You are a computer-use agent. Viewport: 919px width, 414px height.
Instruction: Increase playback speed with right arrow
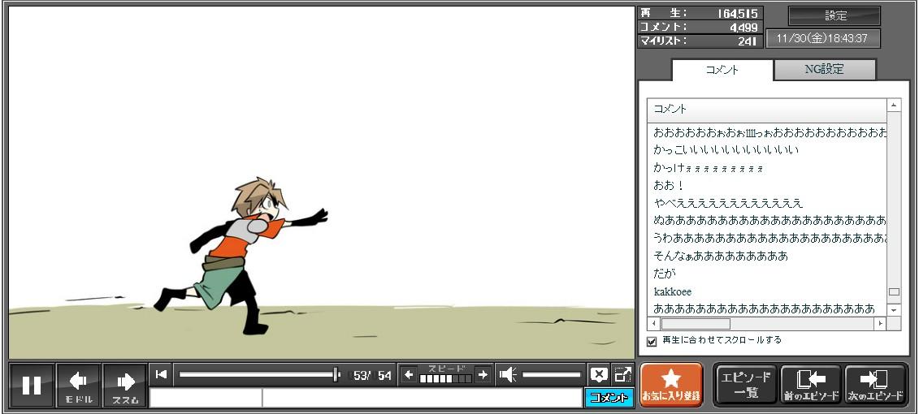tap(483, 374)
